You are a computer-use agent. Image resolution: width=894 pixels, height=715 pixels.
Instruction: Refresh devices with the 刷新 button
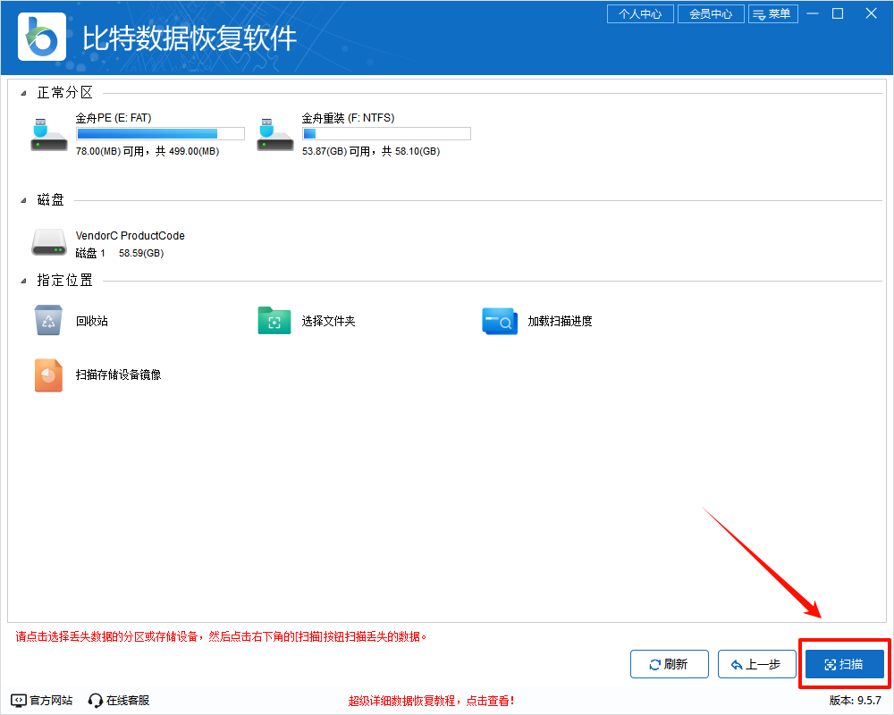pyautogui.click(x=669, y=664)
